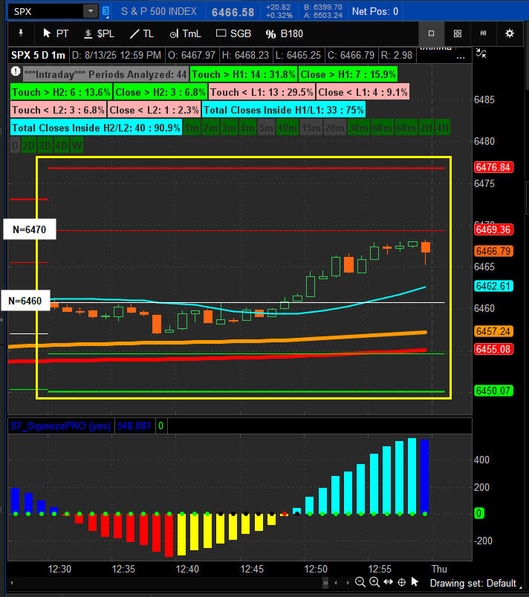Viewport: 529px width, 597px height.
Task: Select the TmL time level tool
Action: tap(185, 34)
